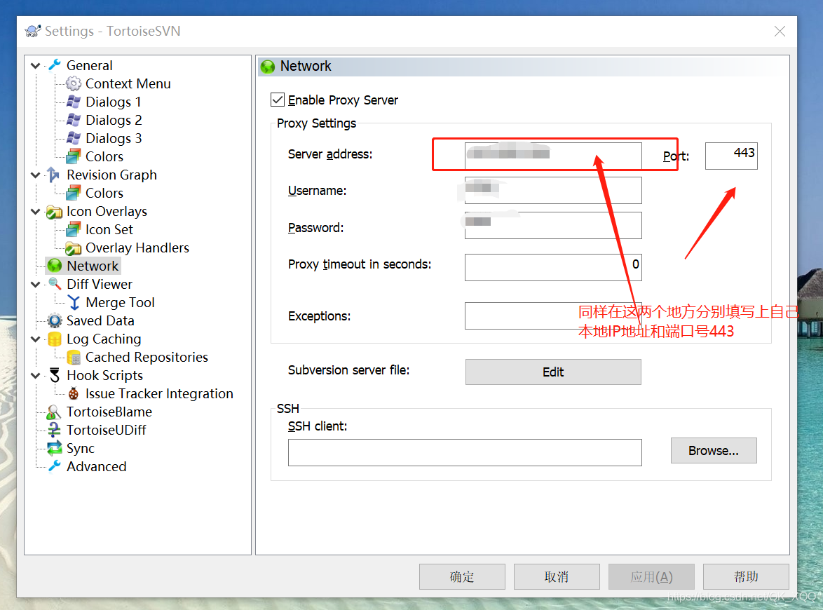
Task: Click the Advanced wrench icon
Action: click(55, 466)
